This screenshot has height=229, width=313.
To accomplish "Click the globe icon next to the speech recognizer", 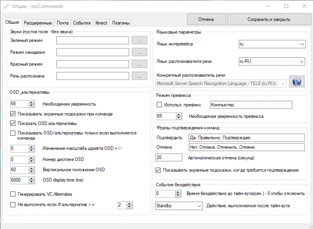I will click(297, 82).
